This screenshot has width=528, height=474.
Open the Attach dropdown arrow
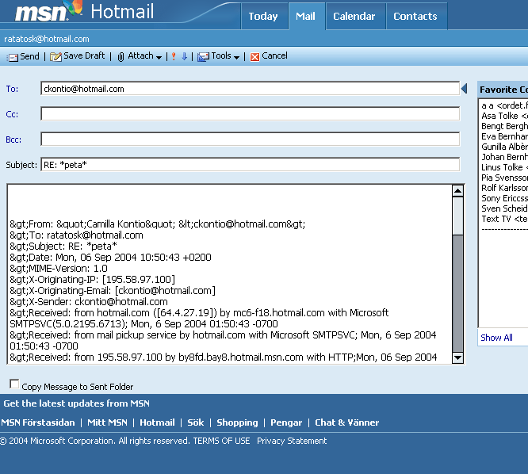tap(159, 58)
